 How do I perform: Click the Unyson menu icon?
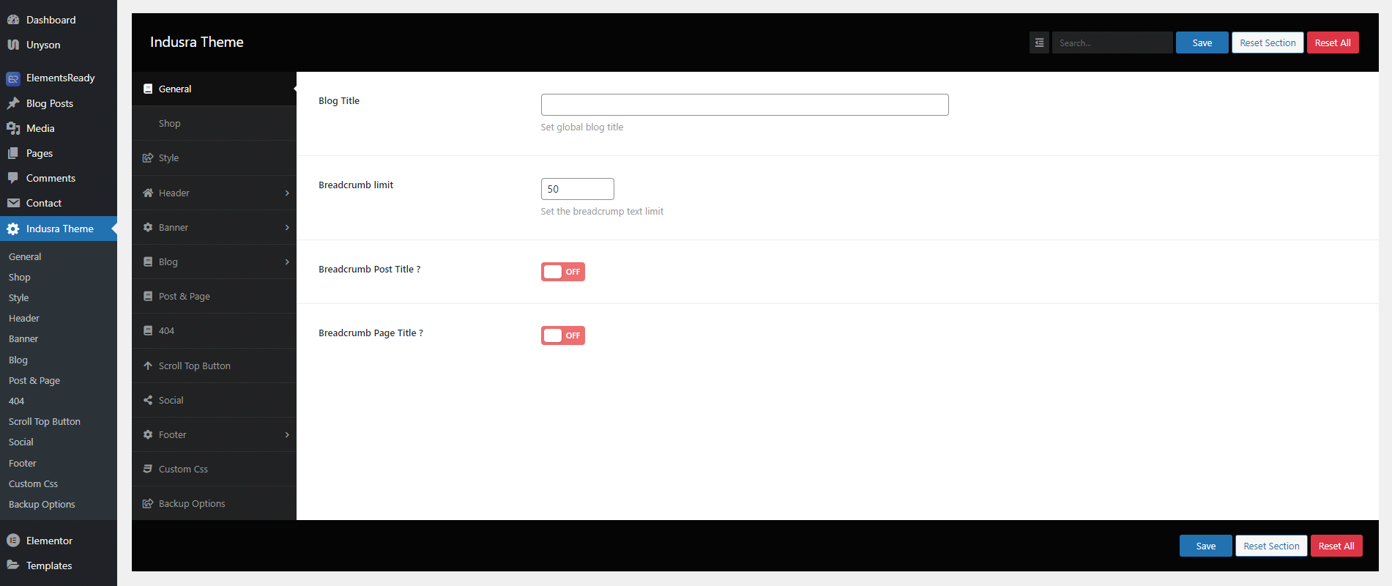tap(13, 45)
